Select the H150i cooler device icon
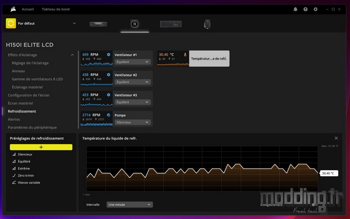Viewport: 350px width, 219px height. [135, 24]
